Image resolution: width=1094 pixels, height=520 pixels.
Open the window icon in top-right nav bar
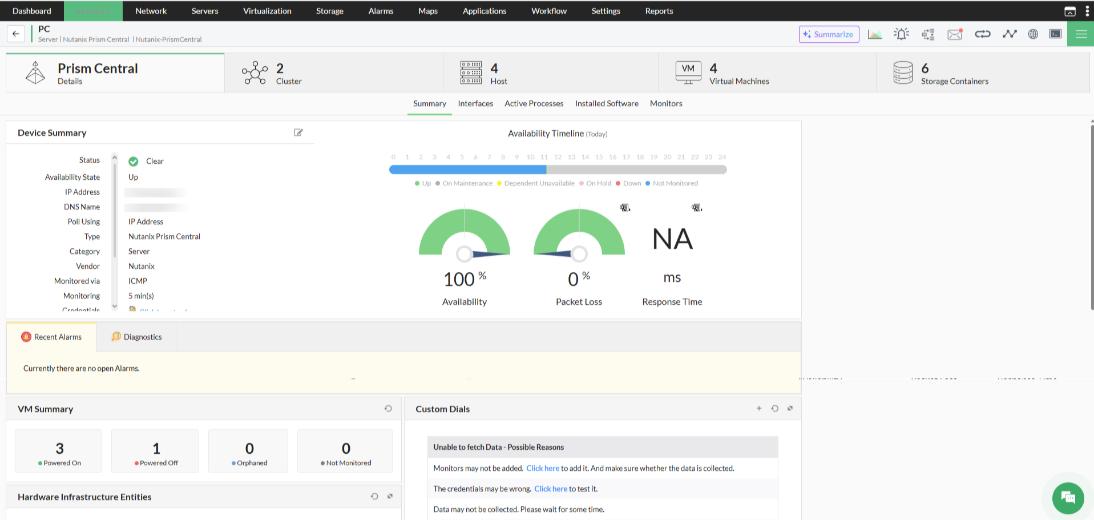pos(1070,11)
